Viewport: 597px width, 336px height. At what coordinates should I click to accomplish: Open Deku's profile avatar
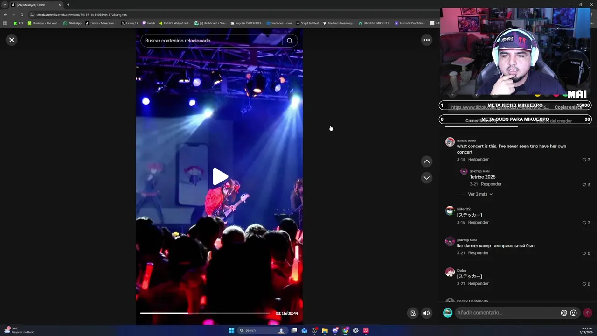coord(450,272)
